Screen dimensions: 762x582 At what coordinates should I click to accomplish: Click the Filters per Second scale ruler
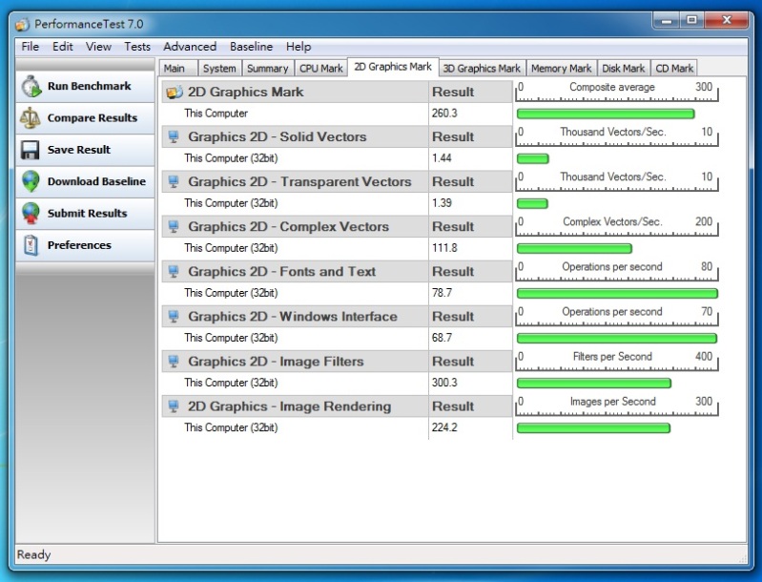616,363
